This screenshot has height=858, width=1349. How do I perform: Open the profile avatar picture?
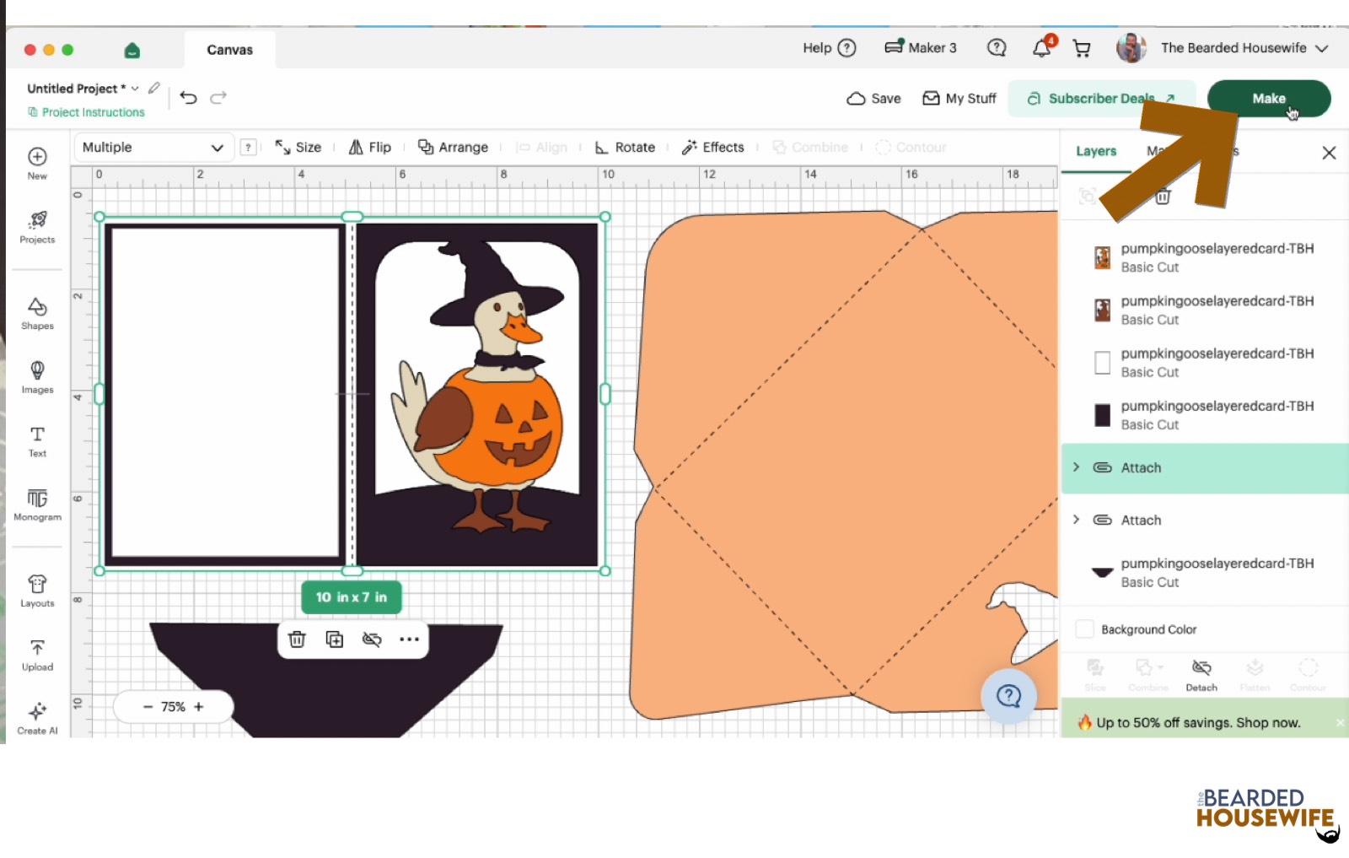point(1131,48)
